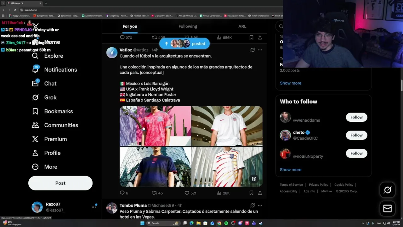
Task: Follow @noSiuNoparty
Action: (356, 153)
